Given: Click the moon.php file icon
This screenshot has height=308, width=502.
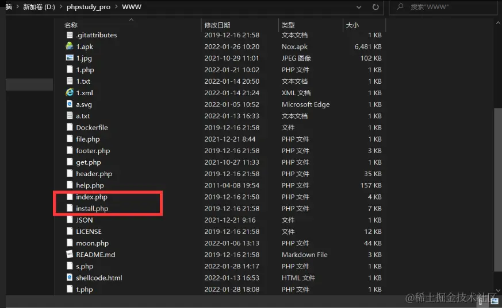Looking at the screenshot, I should coord(70,243).
